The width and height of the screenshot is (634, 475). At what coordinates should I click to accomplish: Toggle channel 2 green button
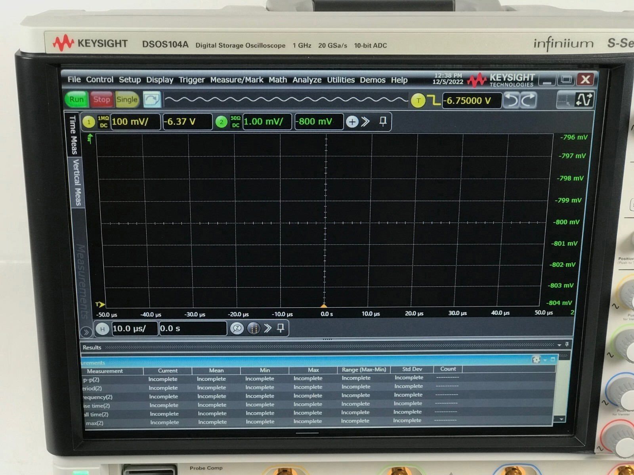point(221,122)
